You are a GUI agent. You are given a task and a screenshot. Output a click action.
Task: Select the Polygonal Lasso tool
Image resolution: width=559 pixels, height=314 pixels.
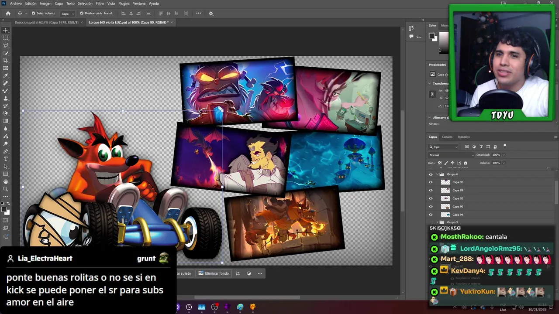pos(6,45)
